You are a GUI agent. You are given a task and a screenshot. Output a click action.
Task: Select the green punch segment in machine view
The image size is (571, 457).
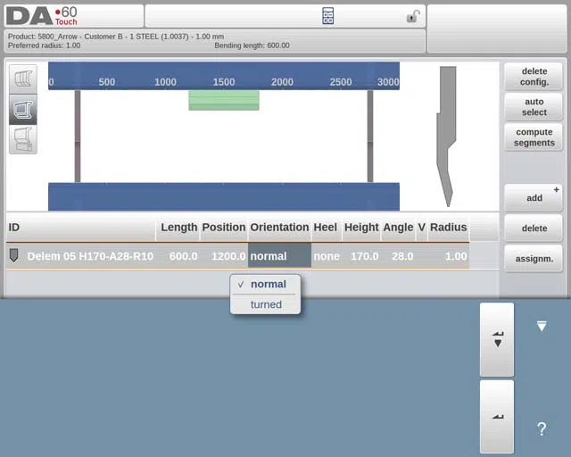(x=224, y=101)
